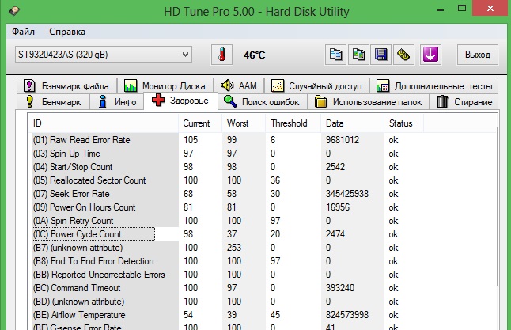Viewport: 511px width, 330px height.
Task: Open options via the gears toolbar icon
Action: click(x=403, y=55)
